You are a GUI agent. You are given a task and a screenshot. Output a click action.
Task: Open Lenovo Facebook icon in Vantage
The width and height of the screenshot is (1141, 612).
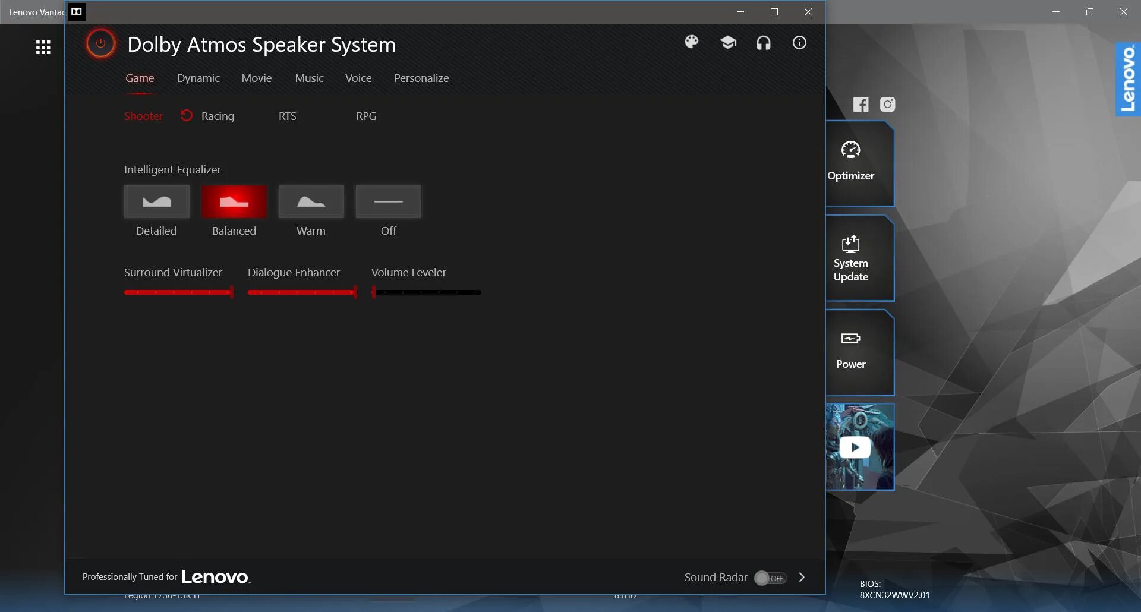pos(861,105)
